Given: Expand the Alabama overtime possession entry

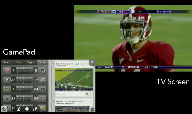Looking at the screenshot, I should (73, 102).
